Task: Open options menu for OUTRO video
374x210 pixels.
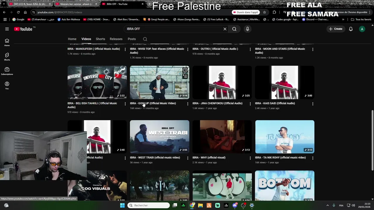Action: (x=250, y=49)
